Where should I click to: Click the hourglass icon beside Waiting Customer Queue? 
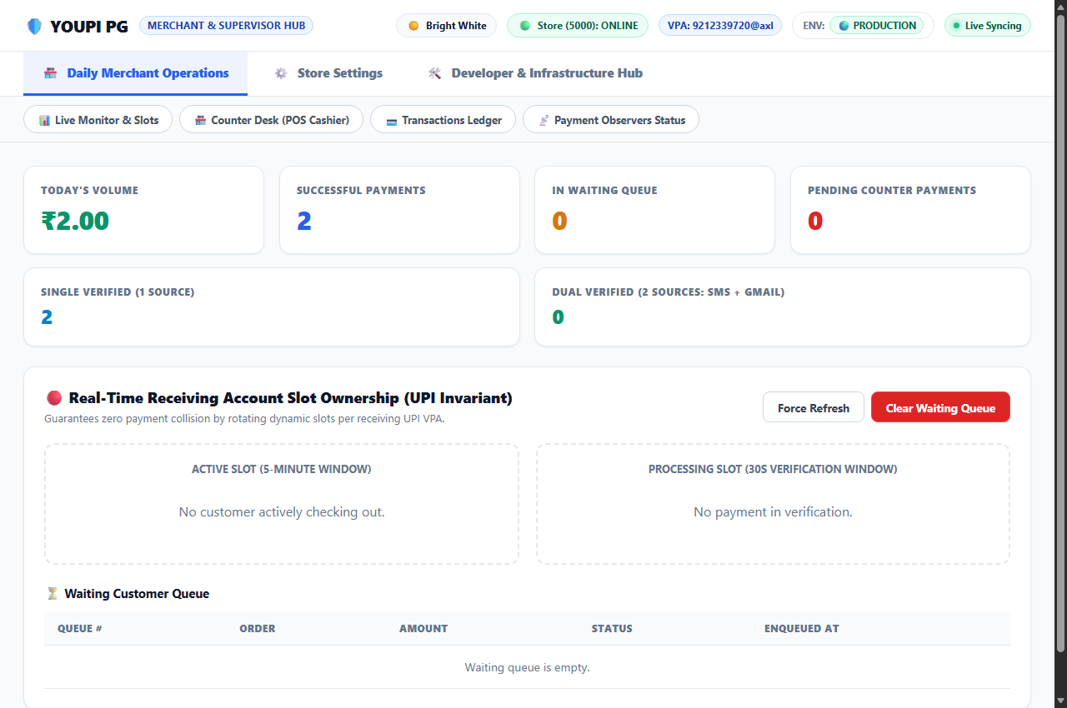pyautogui.click(x=53, y=594)
